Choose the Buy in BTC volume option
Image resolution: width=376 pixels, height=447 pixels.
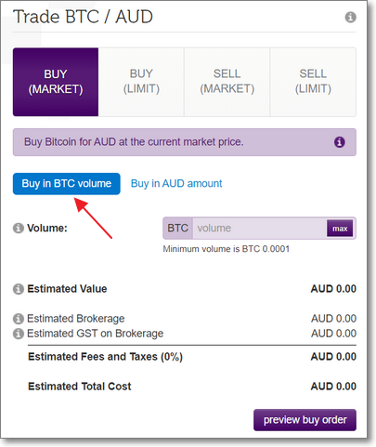(67, 184)
